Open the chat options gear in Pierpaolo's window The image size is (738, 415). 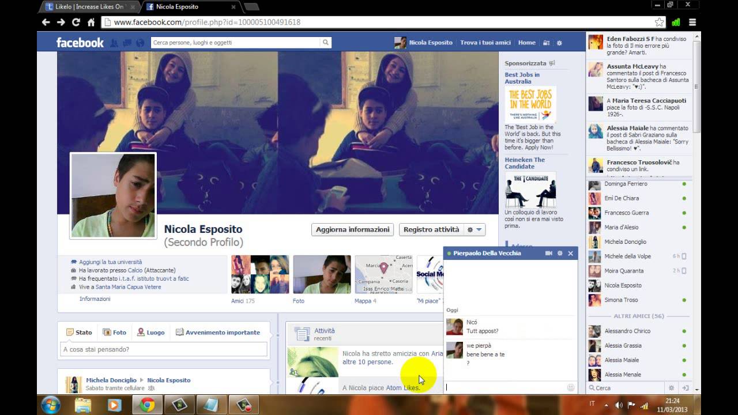[x=560, y=254]
